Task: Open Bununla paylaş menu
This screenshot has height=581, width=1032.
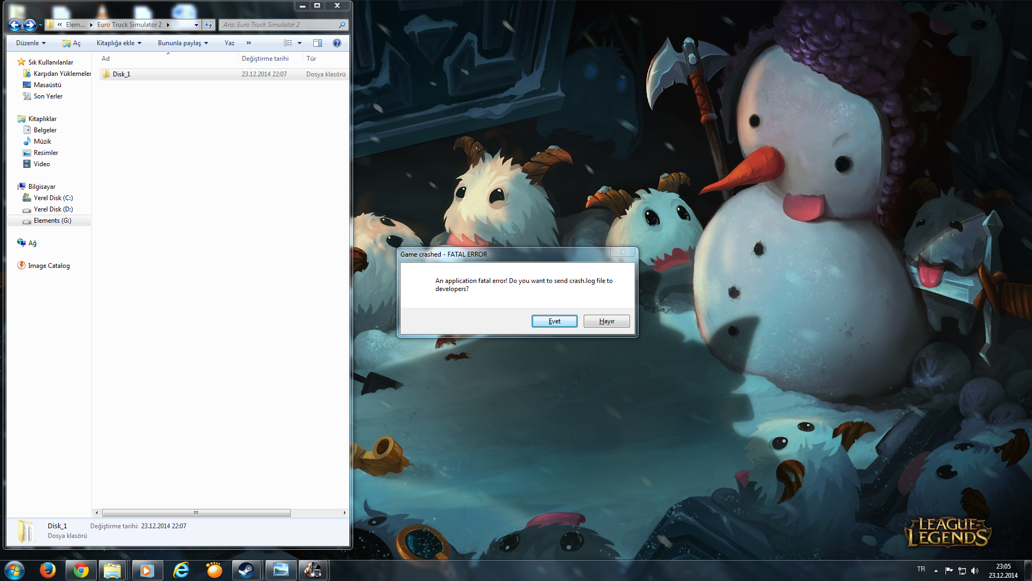Action: [183, 43]
